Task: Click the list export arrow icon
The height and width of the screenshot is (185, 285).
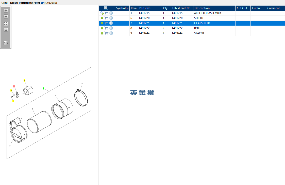Action: point(6,43)
